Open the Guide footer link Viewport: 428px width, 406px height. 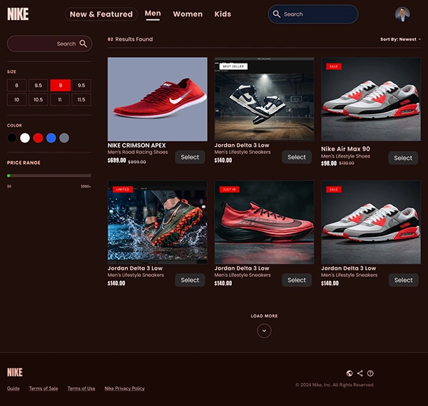tap(14, 388)
